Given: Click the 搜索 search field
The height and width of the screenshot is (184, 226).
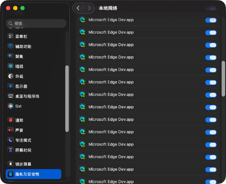Looking at the screenshot, I should [36, 23].
